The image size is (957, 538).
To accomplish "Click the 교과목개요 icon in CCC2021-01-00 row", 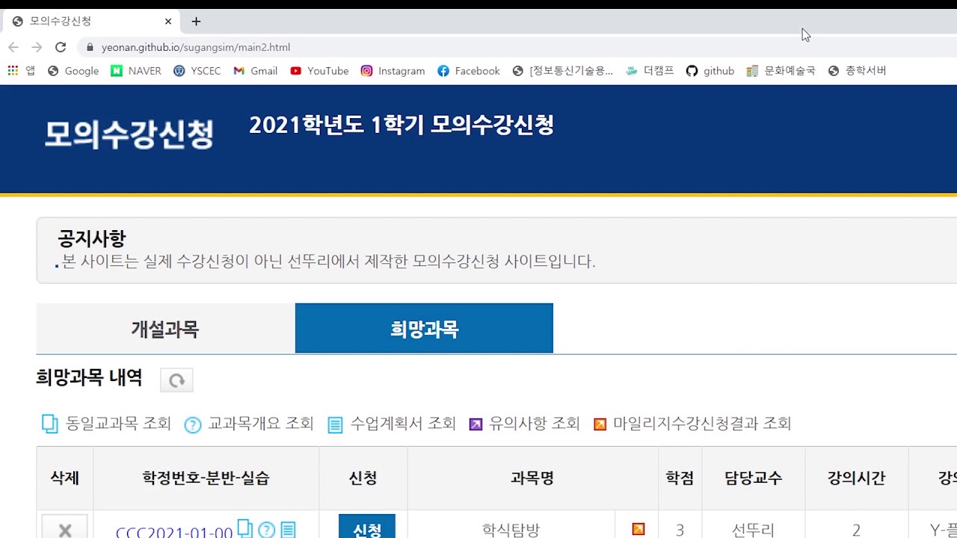I will click(266, 530).
